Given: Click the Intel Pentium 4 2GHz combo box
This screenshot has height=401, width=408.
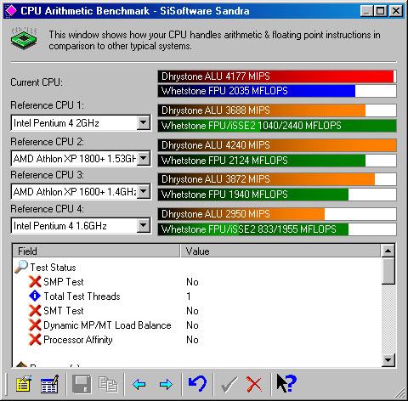Looking at the screenshot, I should pos(81,123).
